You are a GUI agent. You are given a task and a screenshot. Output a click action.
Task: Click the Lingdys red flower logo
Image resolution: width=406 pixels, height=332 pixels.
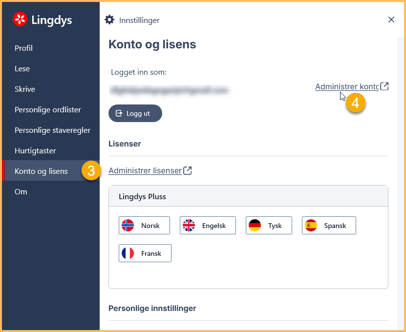(20, 20)
